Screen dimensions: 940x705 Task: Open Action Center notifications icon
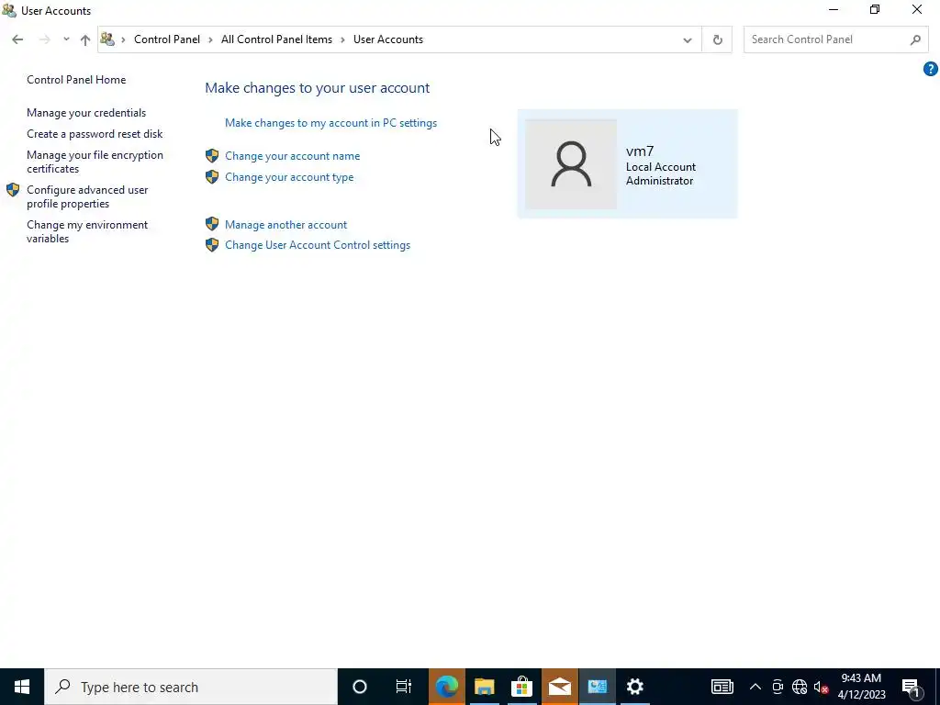pyautogui.click(x=911, y=687)
